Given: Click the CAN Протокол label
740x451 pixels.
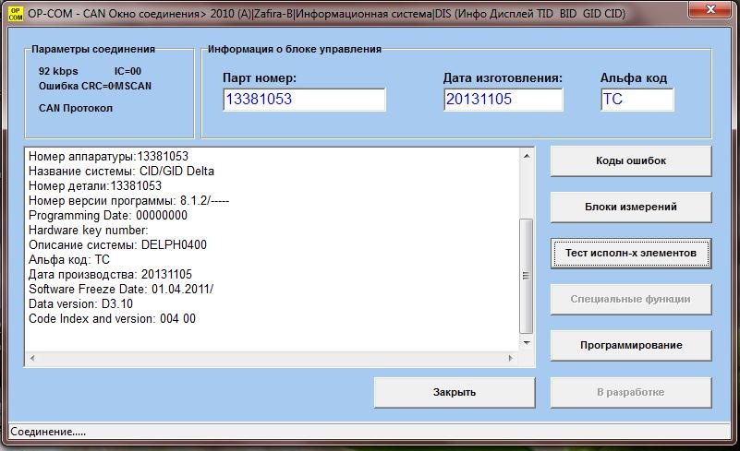Looking at the screenshot, I should 76,108.
